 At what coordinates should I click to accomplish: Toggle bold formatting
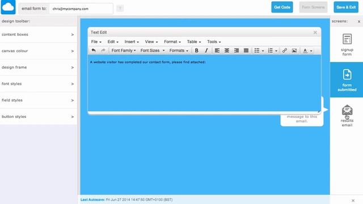(197, 50)
